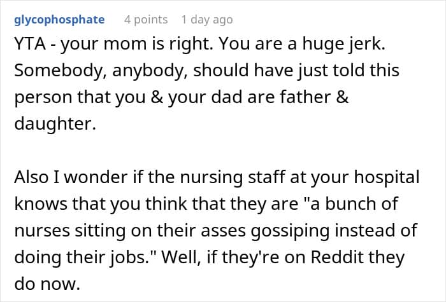446x302 pixels.
Task: Click the "YTA" verdict at comment start
Action: pos(30,44)
